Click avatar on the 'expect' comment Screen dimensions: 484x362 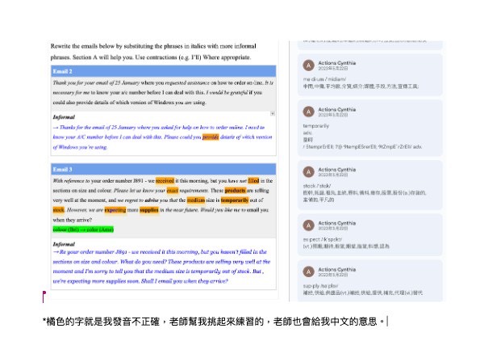(x=308, y=226)
